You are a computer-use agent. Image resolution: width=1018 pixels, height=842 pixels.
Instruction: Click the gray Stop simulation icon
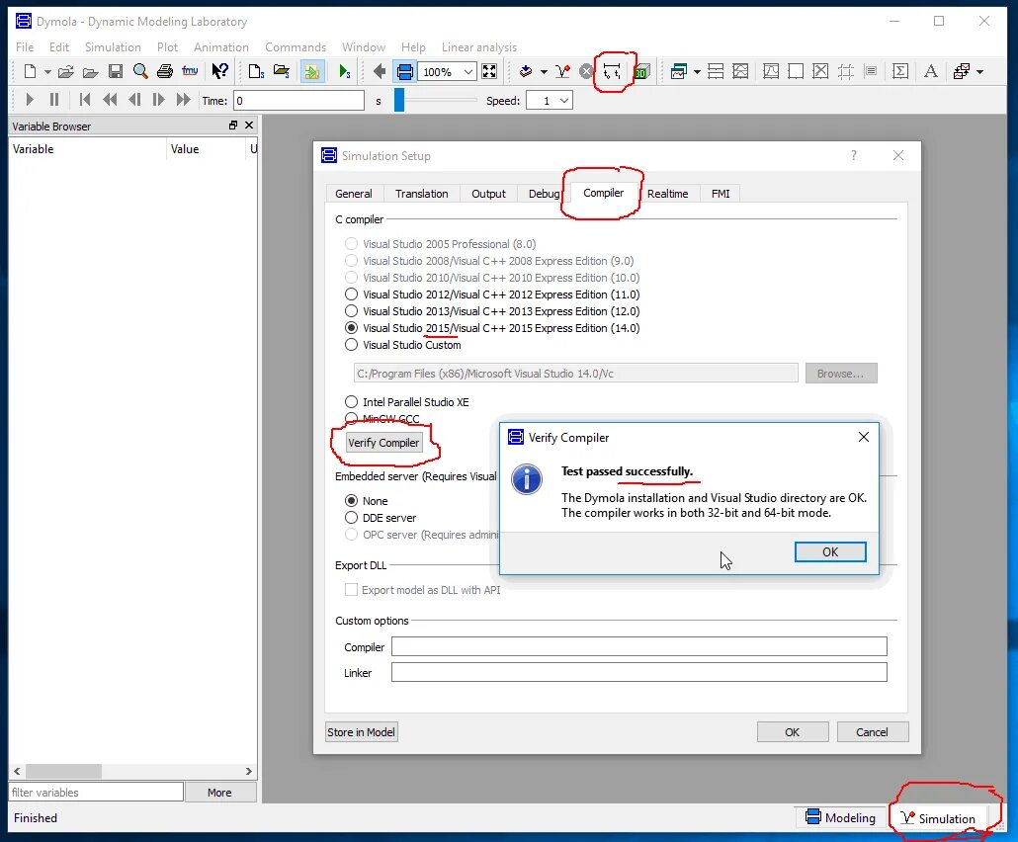coord(586,71)
